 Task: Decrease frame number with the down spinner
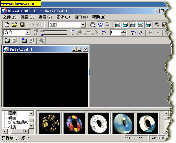[124, 34]
